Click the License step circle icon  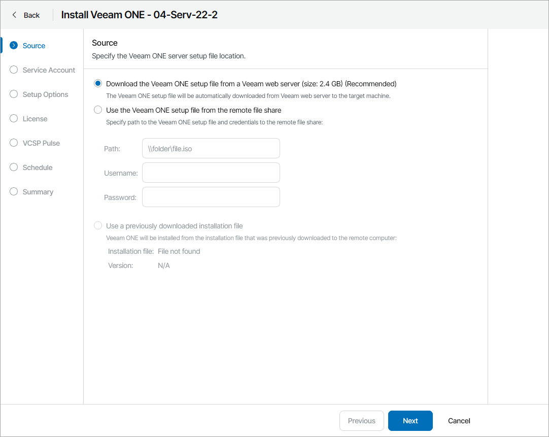14,119
